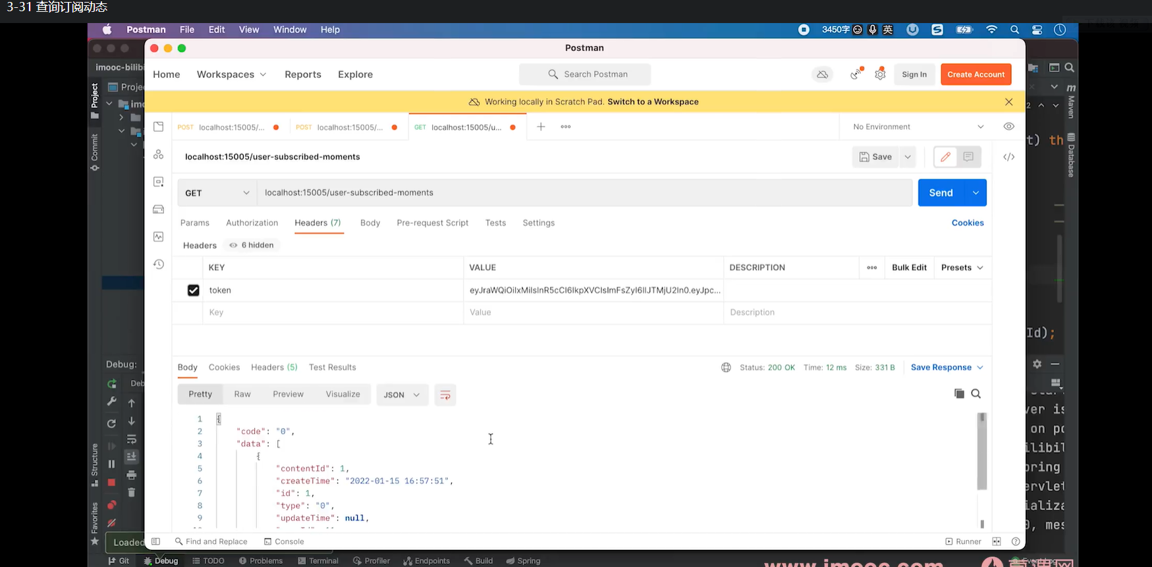Open the History sidebar icon
The height and width of the screenshot is (567, 1152).
tap(159, 264)
